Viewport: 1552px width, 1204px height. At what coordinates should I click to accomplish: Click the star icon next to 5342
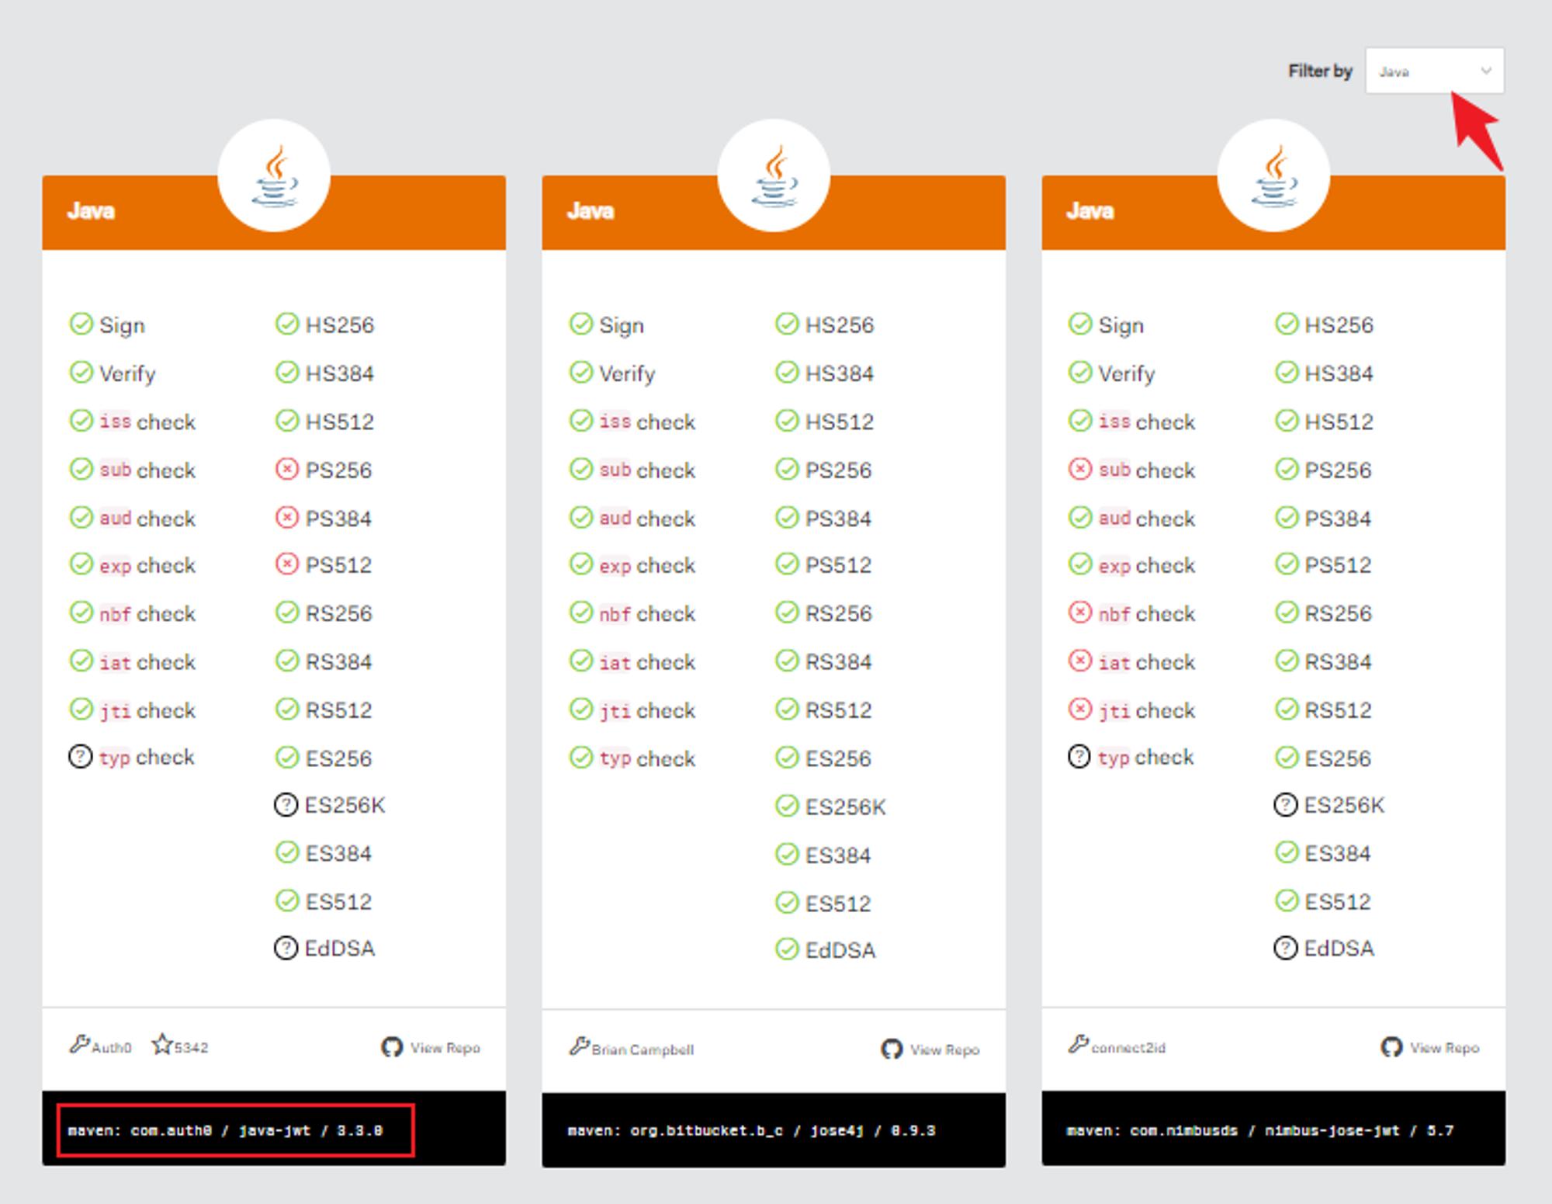[x=161, y=1045]
